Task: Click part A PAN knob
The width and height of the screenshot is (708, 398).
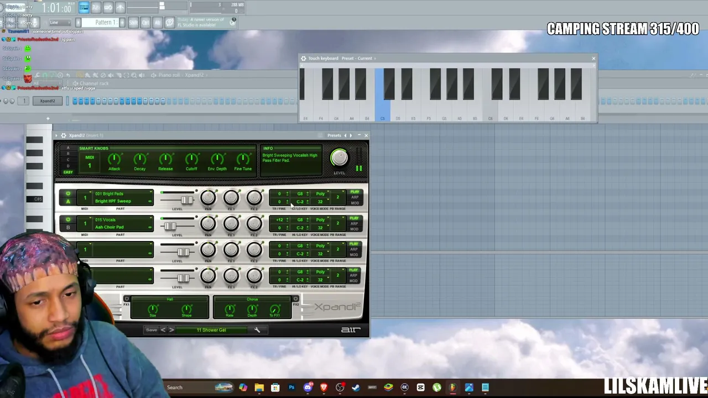Action: [x=208, y=197]
